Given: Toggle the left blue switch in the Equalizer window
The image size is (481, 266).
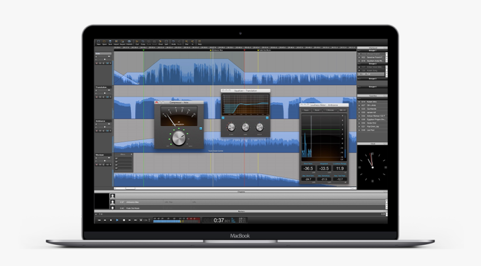Looking at the screenshot, I should (223, 118).
